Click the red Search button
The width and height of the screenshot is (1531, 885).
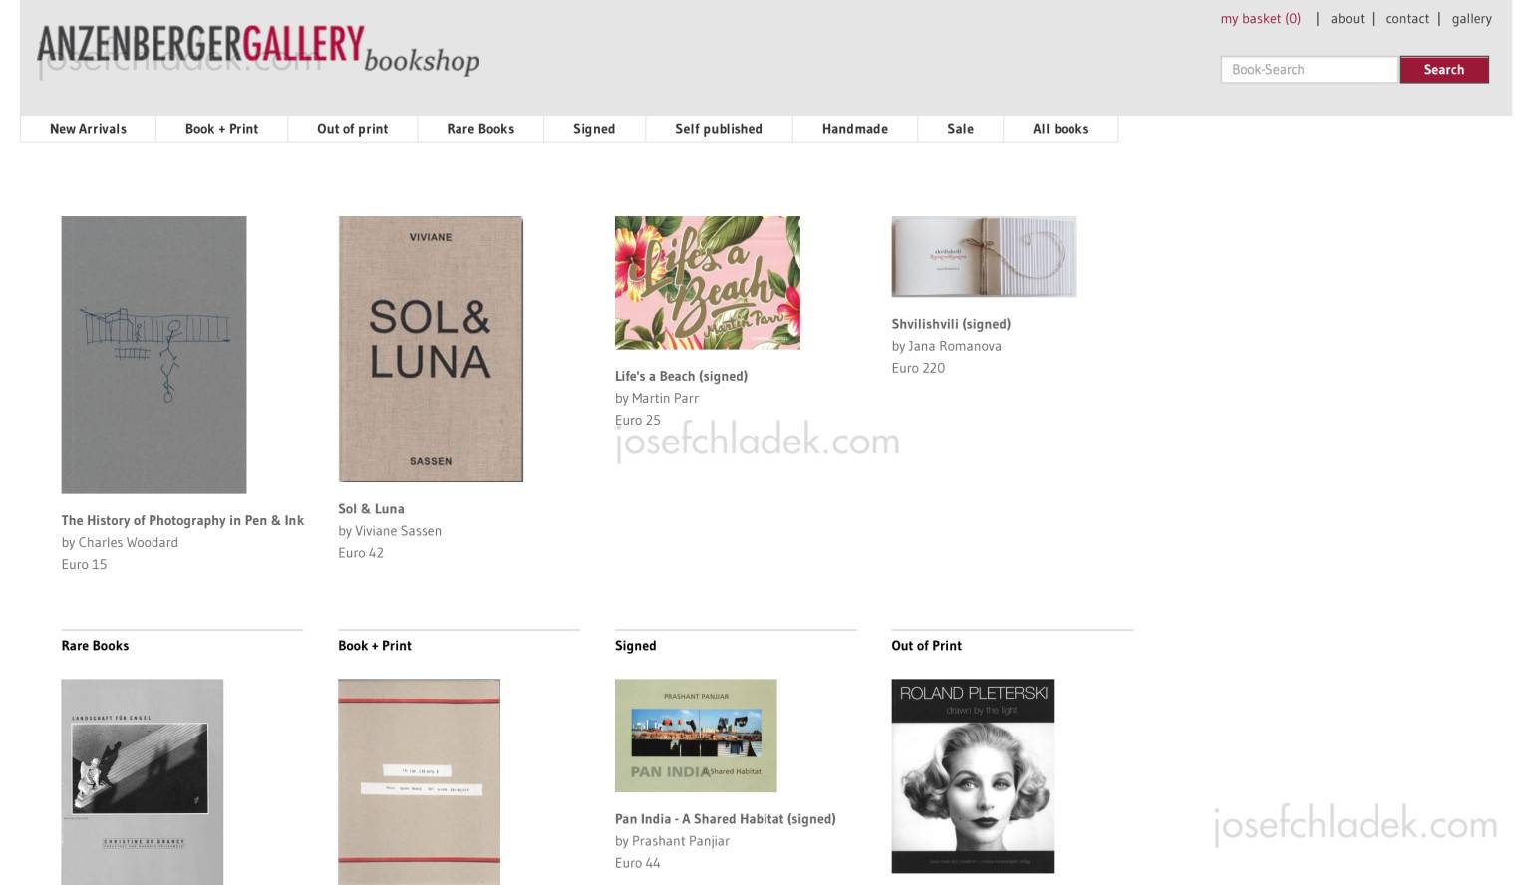click(x=1443, y=70)
